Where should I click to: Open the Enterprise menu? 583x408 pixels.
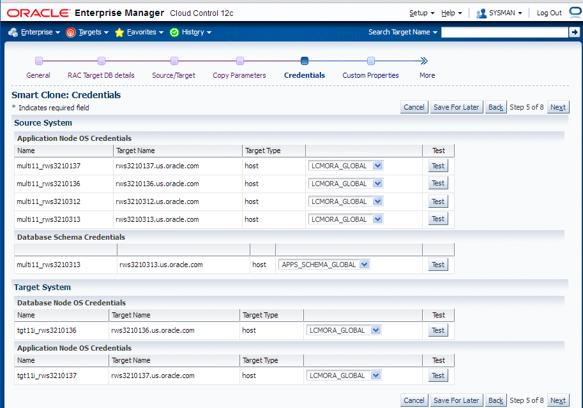pos(40,33)
